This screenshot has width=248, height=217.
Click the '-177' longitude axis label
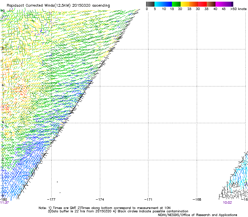[51, 200]
